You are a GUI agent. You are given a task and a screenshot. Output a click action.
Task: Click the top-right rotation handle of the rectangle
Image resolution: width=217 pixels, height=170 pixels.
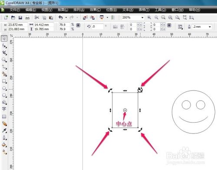(x=140, y=90)
